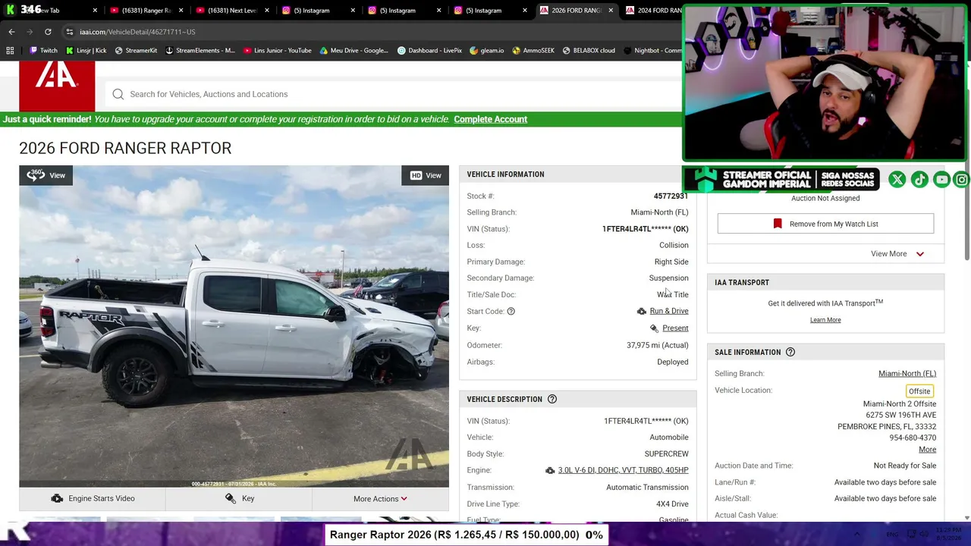Switch to the third Instagram tab
Screen dimensions: 971x546
[485, 11]
